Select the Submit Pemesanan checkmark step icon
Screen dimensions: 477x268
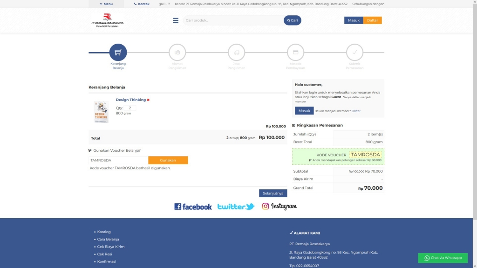(x=354, y=52)
